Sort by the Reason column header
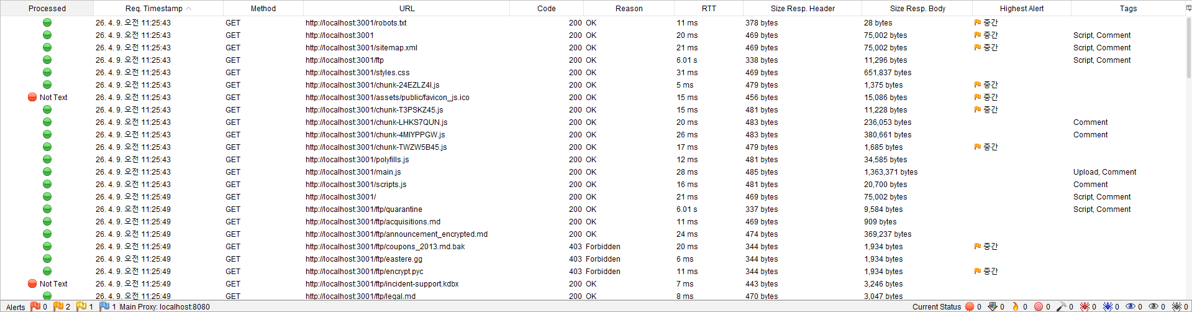Viewport: 1192px width, 312px height. pos(629,8)
